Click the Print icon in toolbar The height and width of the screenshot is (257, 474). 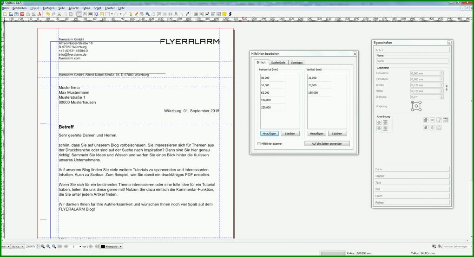click(28, 14)
